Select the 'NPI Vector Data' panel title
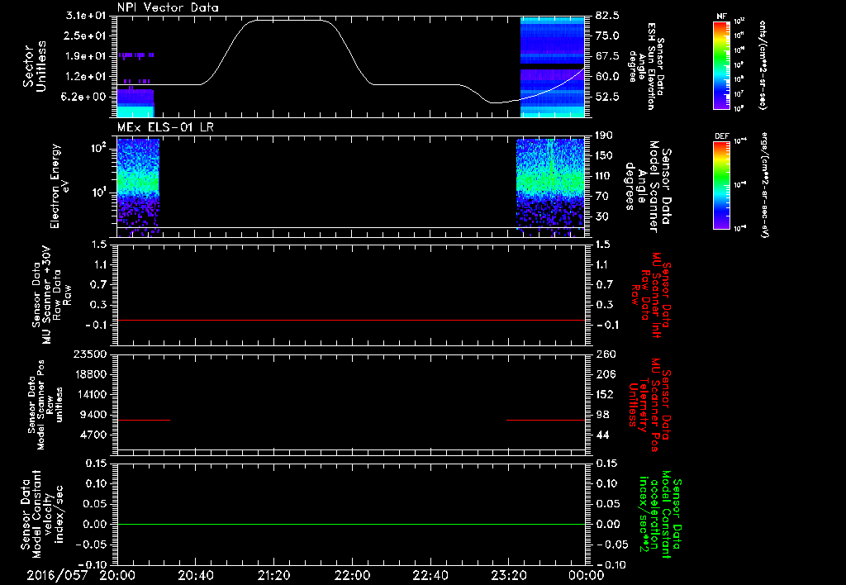846x585 pixels. click(x=168, y=7)
